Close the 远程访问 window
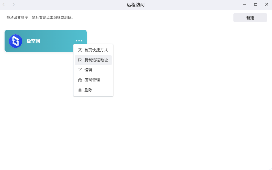Viewport: 272px width, 170px height. tap(267, 4)
